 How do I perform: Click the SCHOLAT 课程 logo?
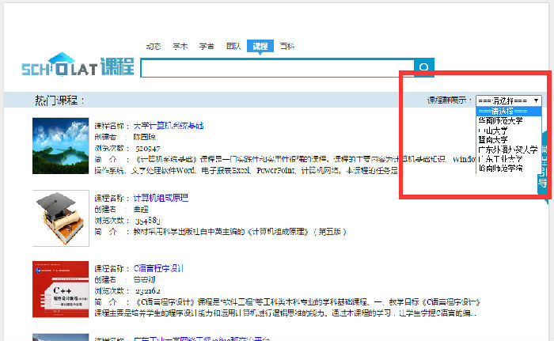point(78,65)
